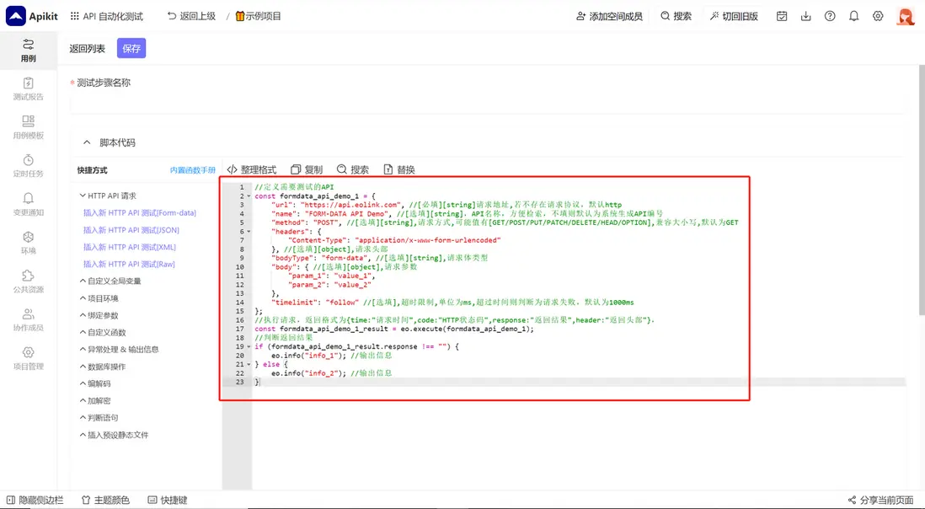This screenshot has width=925, height=509.
Task: Click 整理格式 in the editor toolbar
Action: pyautogui.click(x=252, y=169)
